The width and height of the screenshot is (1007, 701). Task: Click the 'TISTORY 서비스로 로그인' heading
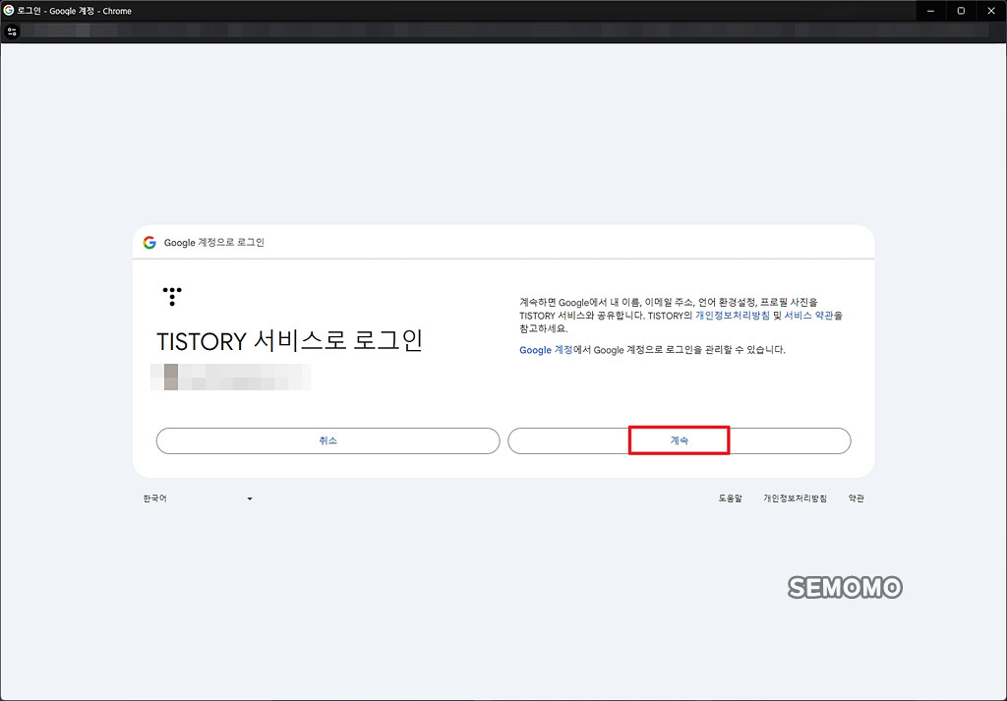coord(290,341)
